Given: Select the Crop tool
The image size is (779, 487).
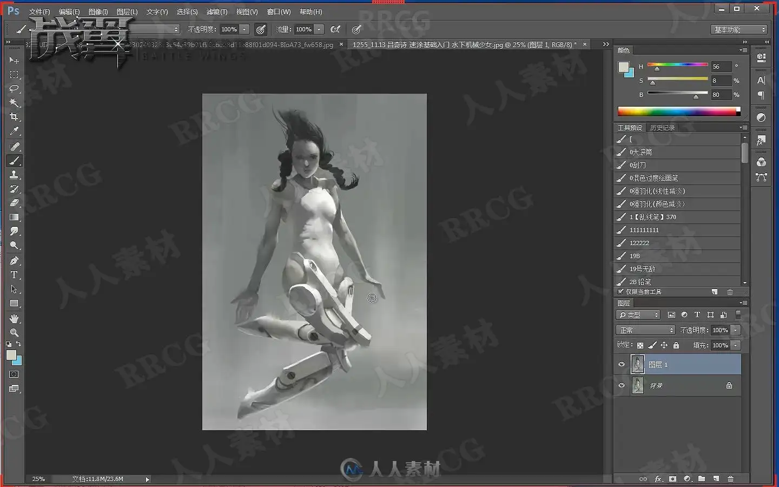Looking at the screenshot, I should pos(14,117).
